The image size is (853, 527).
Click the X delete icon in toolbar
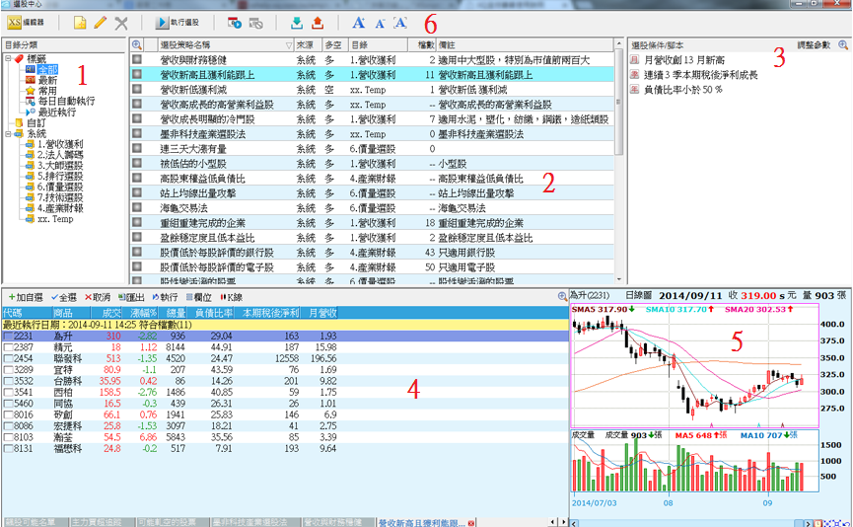121,22
